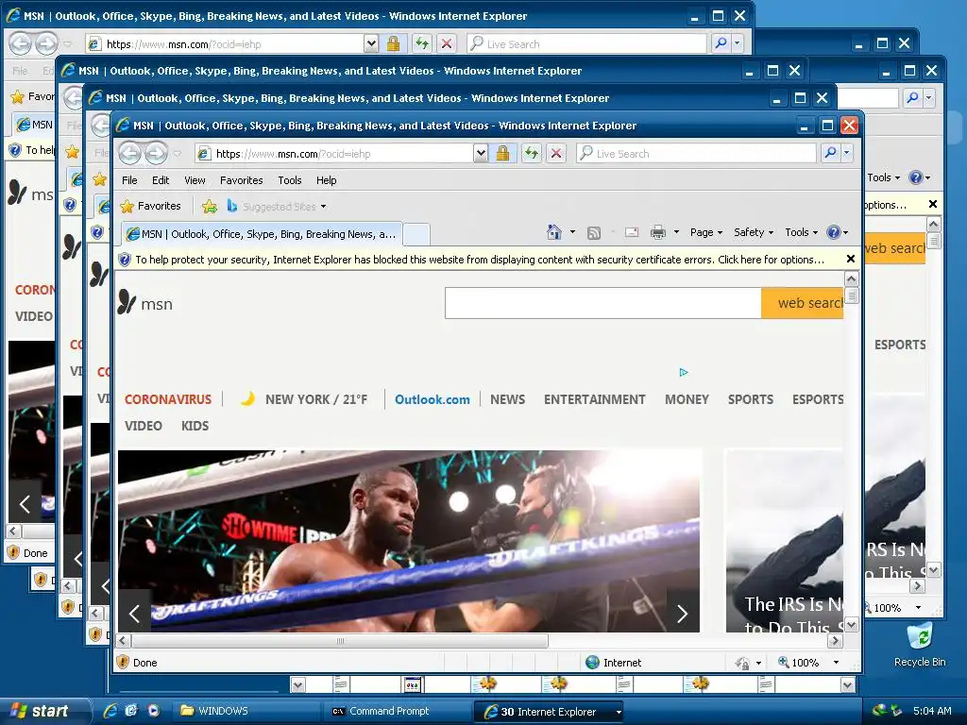Click the security lock icon in the front address bar
The width and height of the screenshot is (967, 725).
click(x=502, y=153)
